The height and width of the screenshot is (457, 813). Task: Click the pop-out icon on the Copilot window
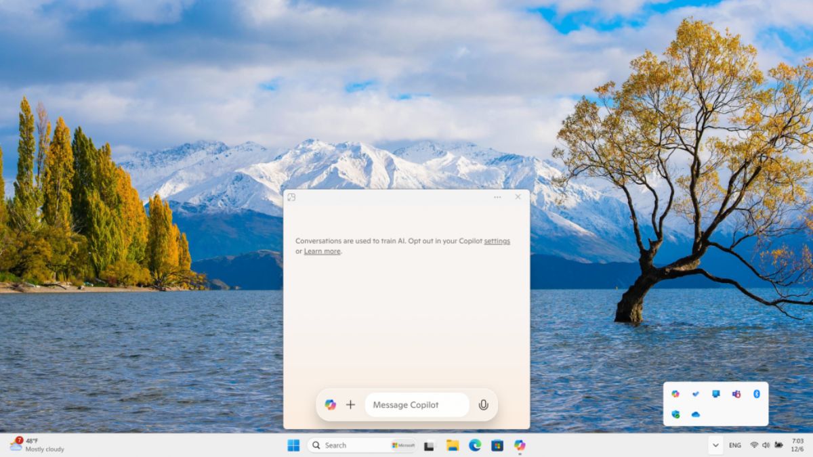tap(292, 196)
